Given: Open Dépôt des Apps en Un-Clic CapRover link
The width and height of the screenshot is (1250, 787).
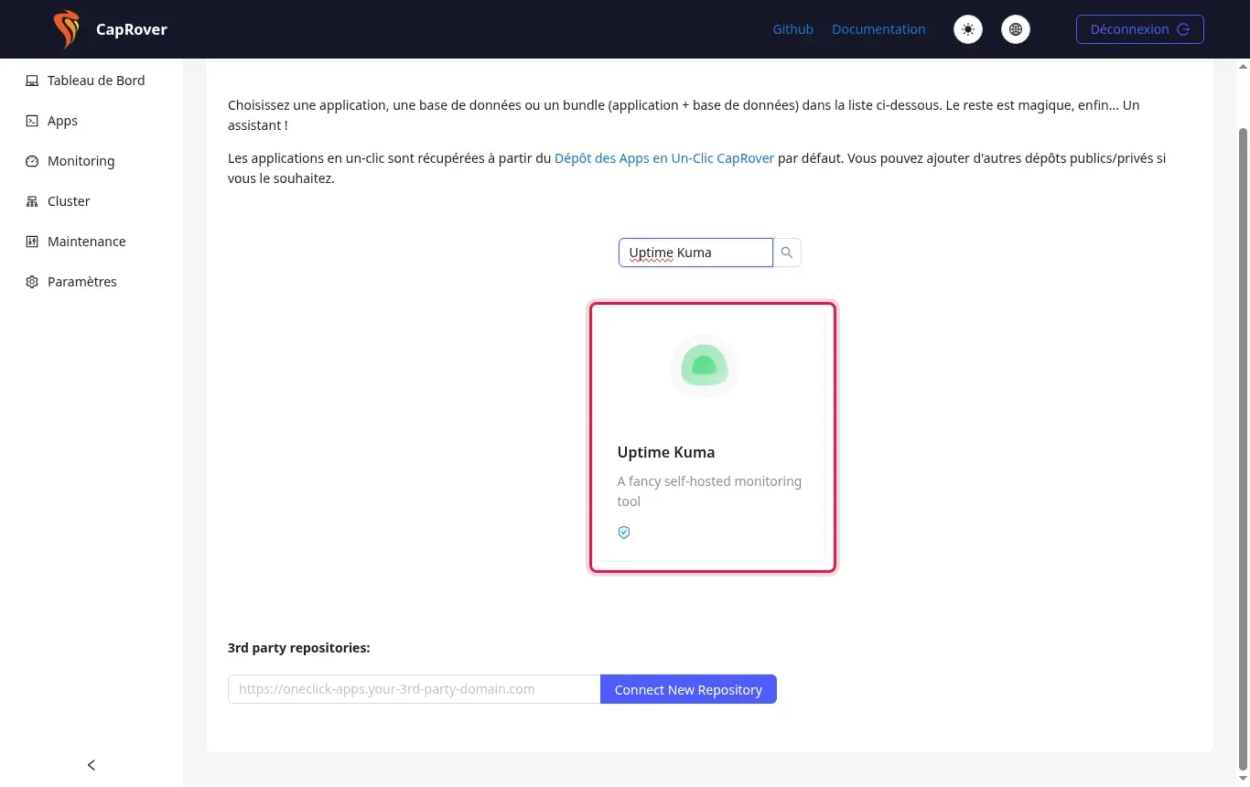Looking at the screenshot, I should pos(664,158).
